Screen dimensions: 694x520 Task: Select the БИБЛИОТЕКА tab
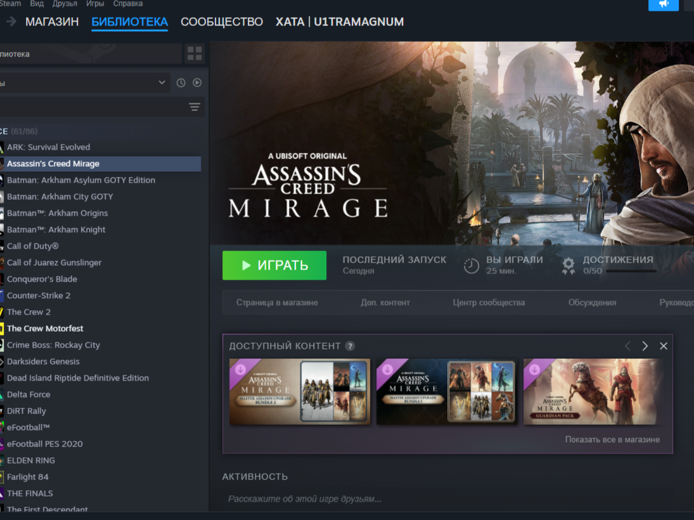point(130,22)
